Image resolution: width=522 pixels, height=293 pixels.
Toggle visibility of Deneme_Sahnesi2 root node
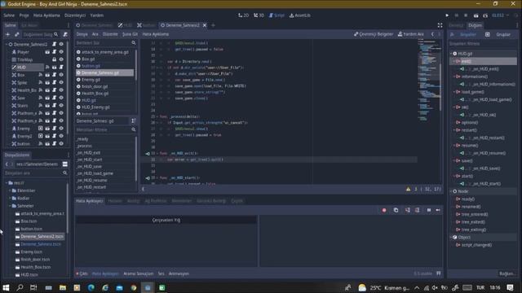(x=61, y=44)
